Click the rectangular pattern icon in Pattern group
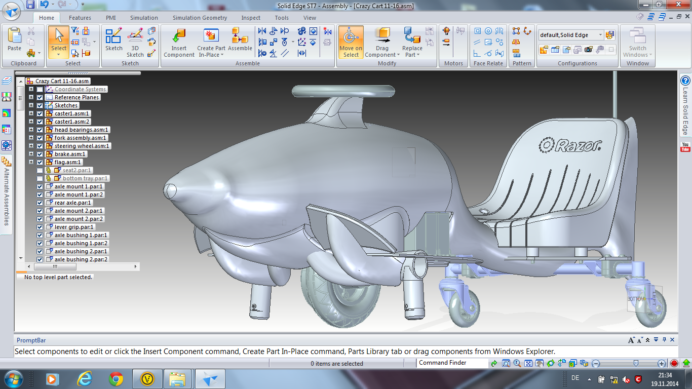The width and height of the screenshot is (692, 389). [x=516, y=31]
